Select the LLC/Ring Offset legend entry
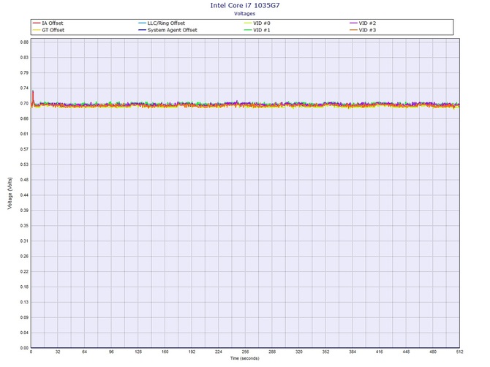490x367 pixels. pyautogui.click(x=162, y=23)
